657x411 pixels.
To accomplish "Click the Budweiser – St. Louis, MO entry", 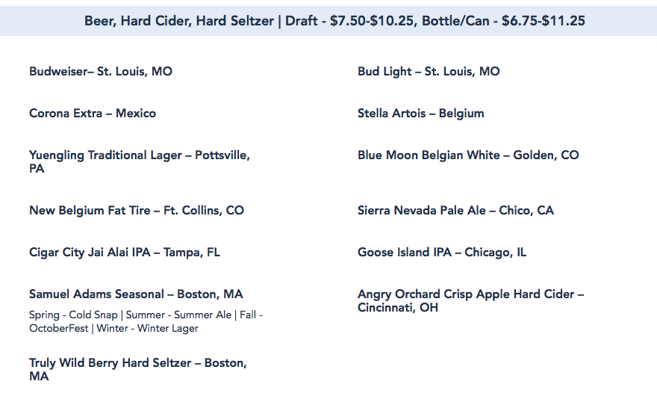I will [101, 72].
